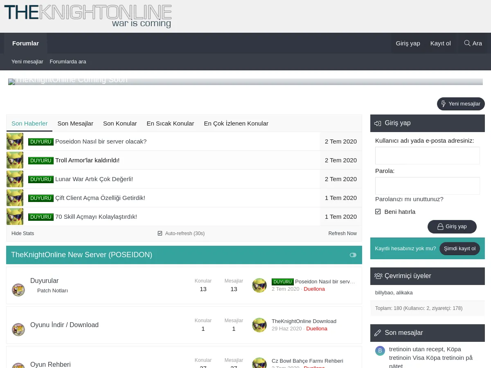
Task: Click the login arrow icon in Giriş yap header
Action: (x=378, y=123)
